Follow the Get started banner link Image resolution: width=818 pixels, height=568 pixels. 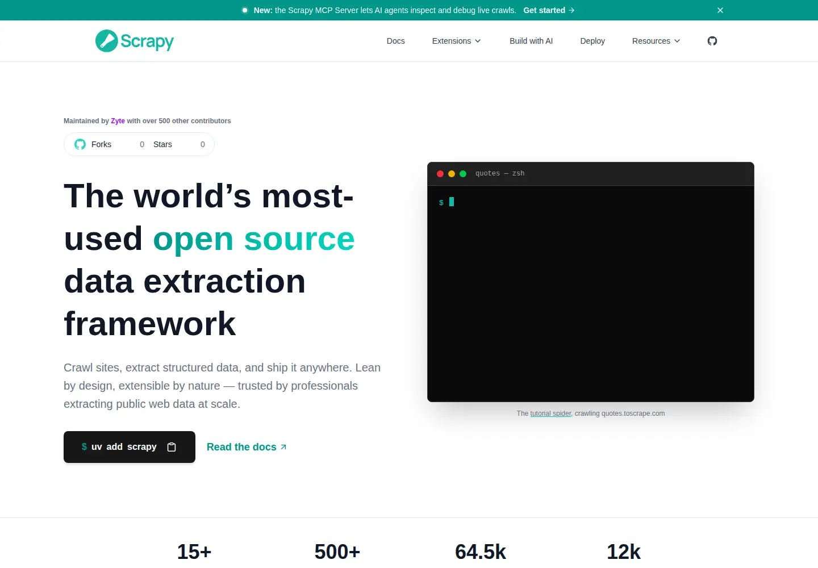pos(549,10)
